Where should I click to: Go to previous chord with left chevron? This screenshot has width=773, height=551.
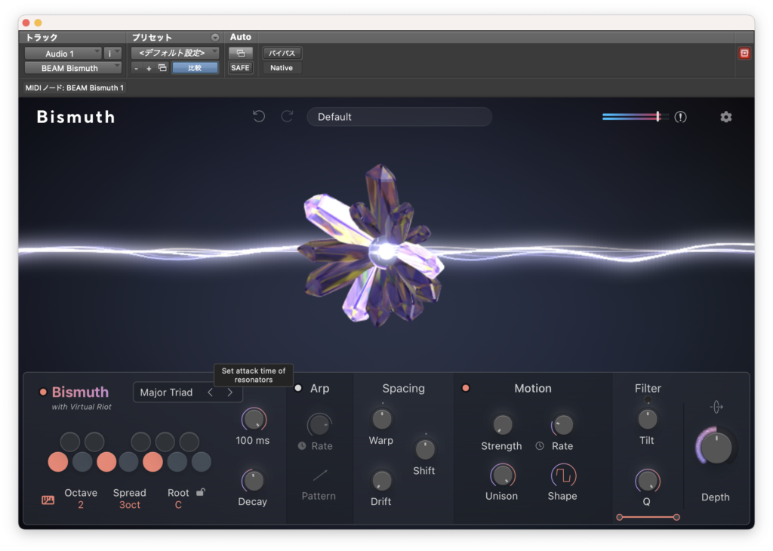tap(211, 392)
